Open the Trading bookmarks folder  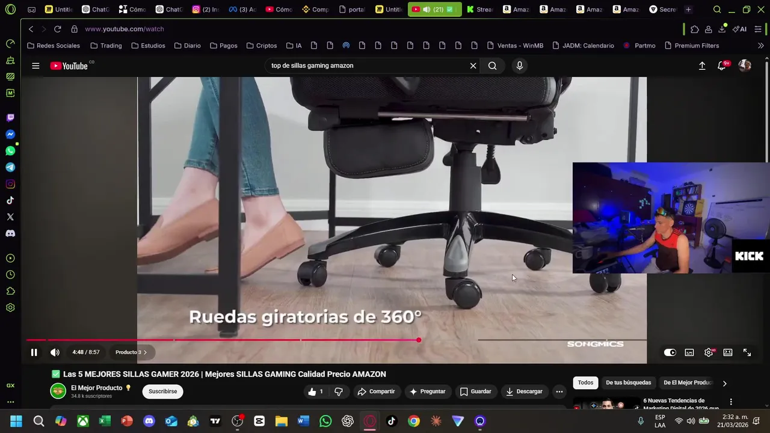click(106, 46)
